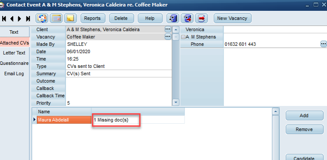Image resolution: width=327 pixels, height=160 pixels.
Task: Open the Questionnaire tab
Action: click(x=14, y=63)
